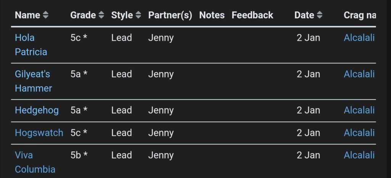Select the Partner(s) column header
The image size is (391, 178).
pos(170,15)
